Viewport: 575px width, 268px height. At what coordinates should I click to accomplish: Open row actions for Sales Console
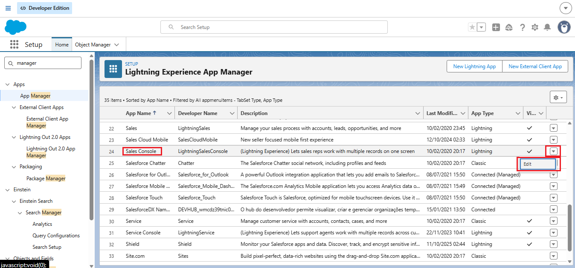click(554, 151)
